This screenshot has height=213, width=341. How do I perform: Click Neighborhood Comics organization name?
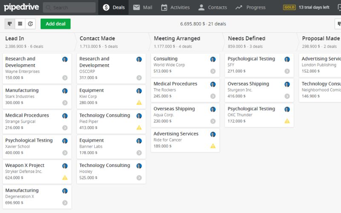click(321, 90)
